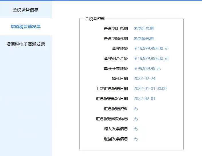Open the 金税设备信息 sidebar tab
Viewport: 202px width, 156px height.
tap(25, 10)
